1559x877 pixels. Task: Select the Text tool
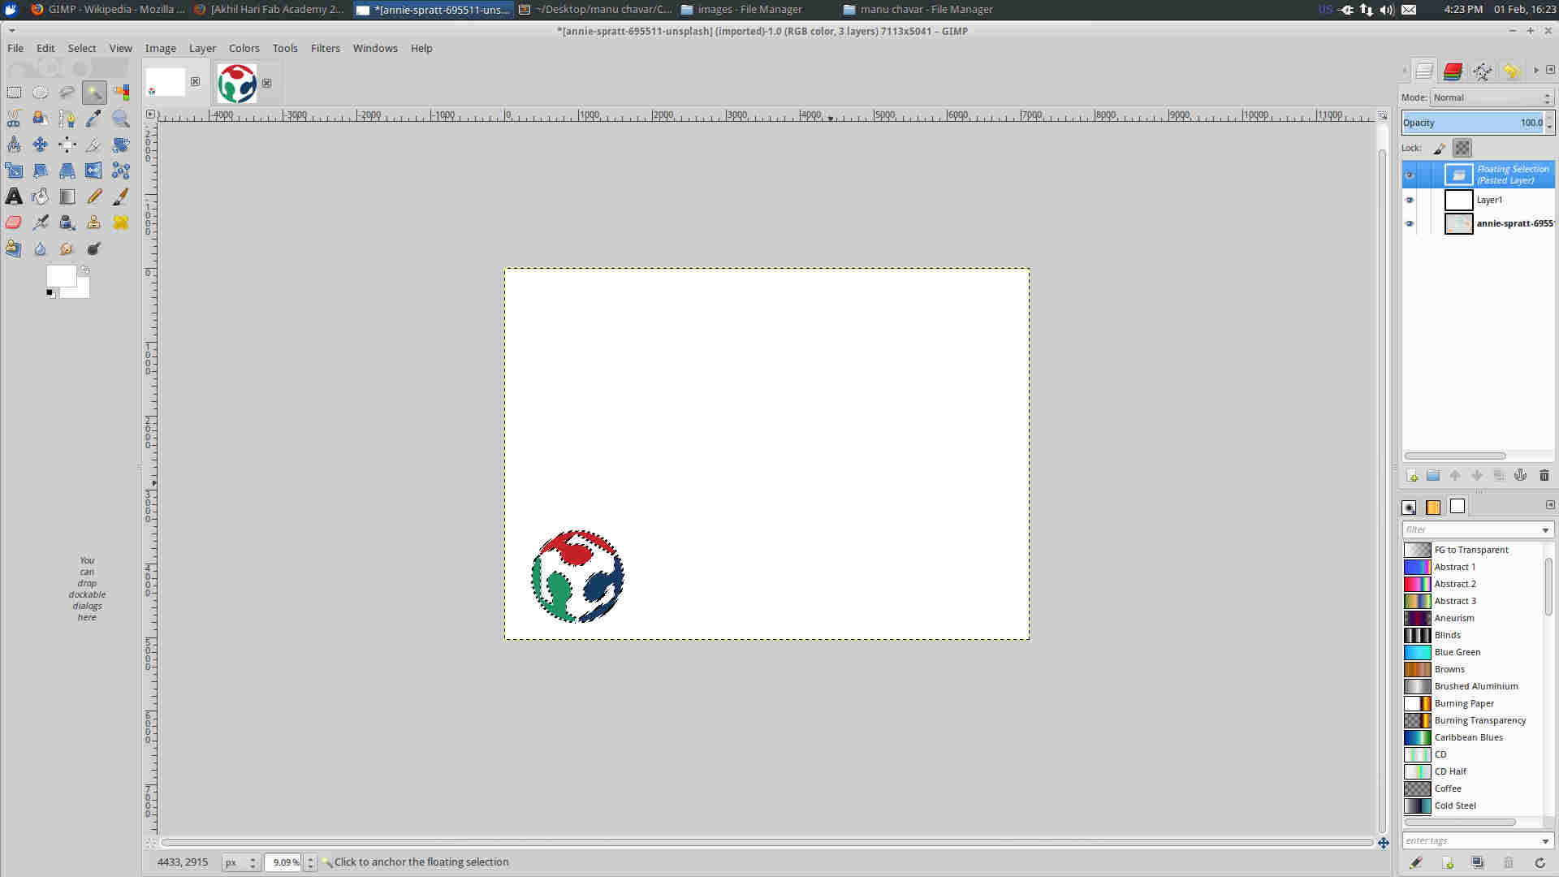click(14, 196)
